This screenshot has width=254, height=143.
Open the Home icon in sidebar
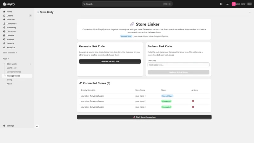point(4,12)
